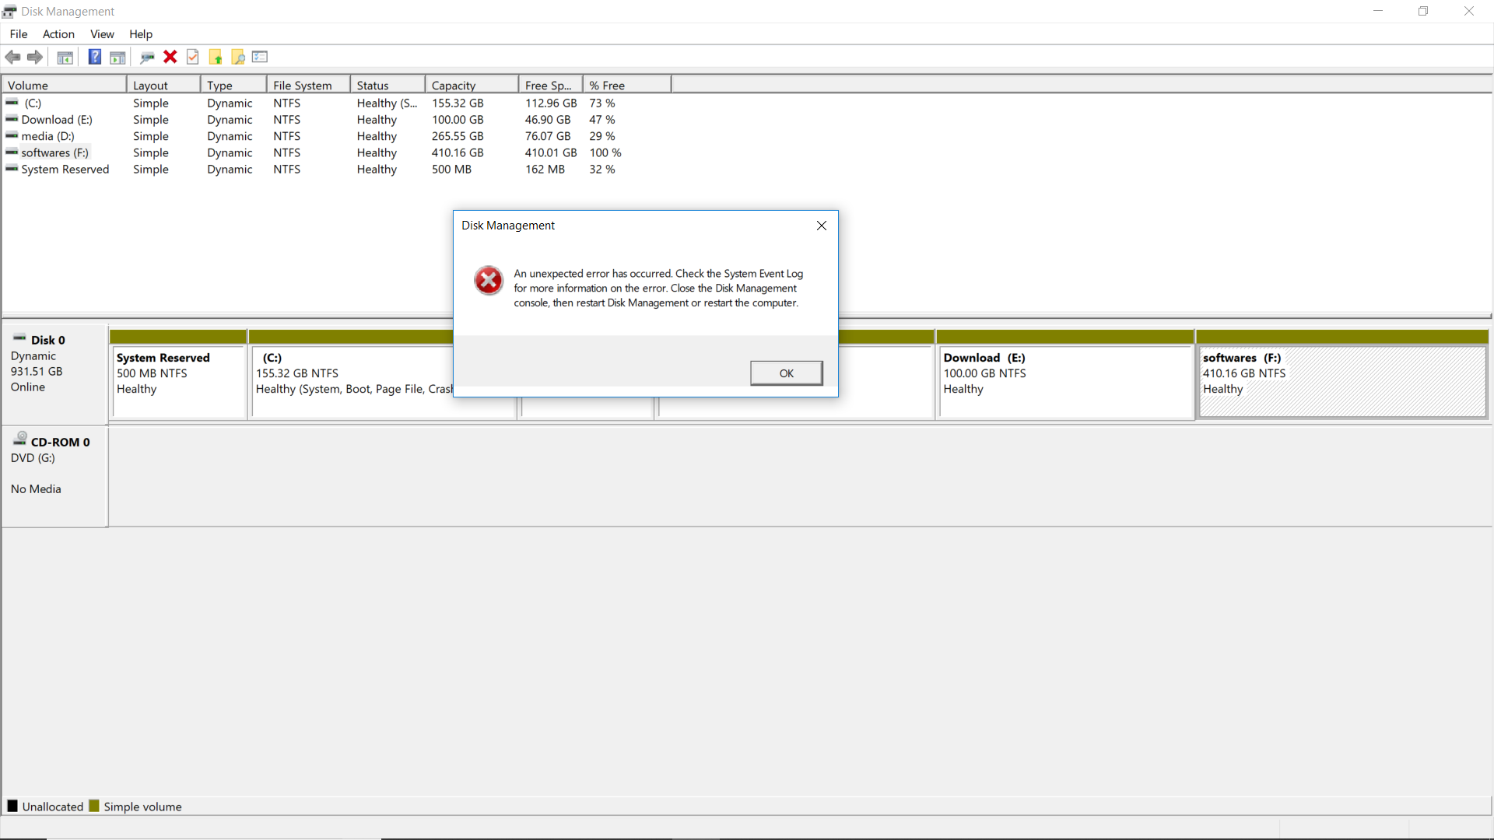
Task: Open the Action menu
Action: 58,34
